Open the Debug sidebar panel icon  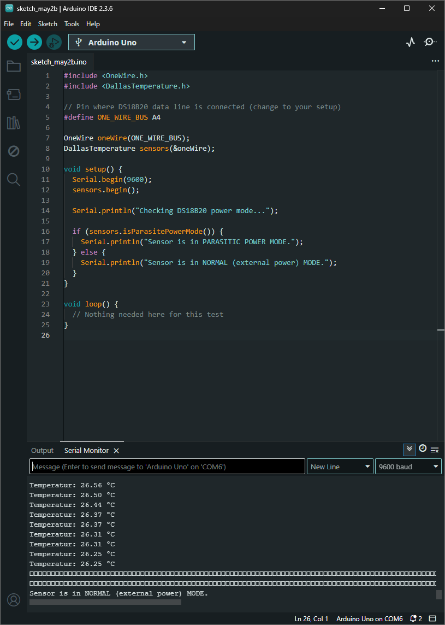coord(14,151)
